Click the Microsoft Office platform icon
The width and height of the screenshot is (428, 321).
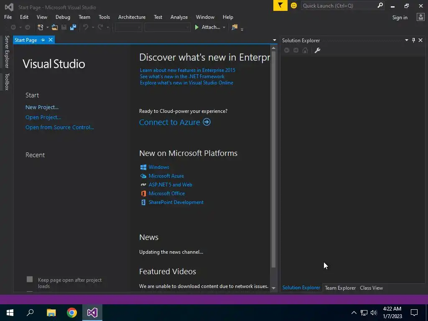[x=143, y=193]
